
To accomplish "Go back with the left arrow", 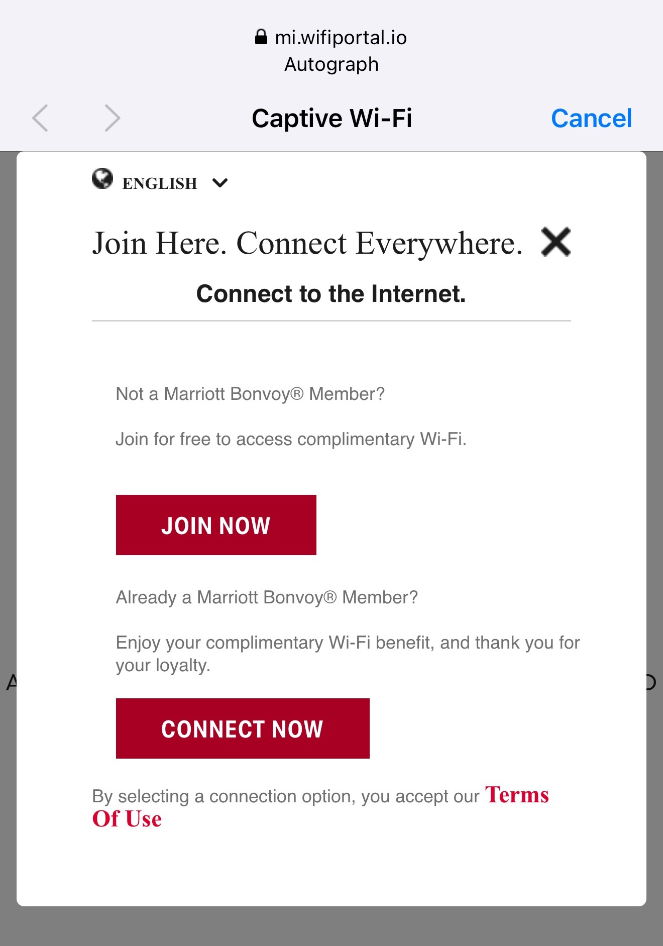I will click(40, 118).
